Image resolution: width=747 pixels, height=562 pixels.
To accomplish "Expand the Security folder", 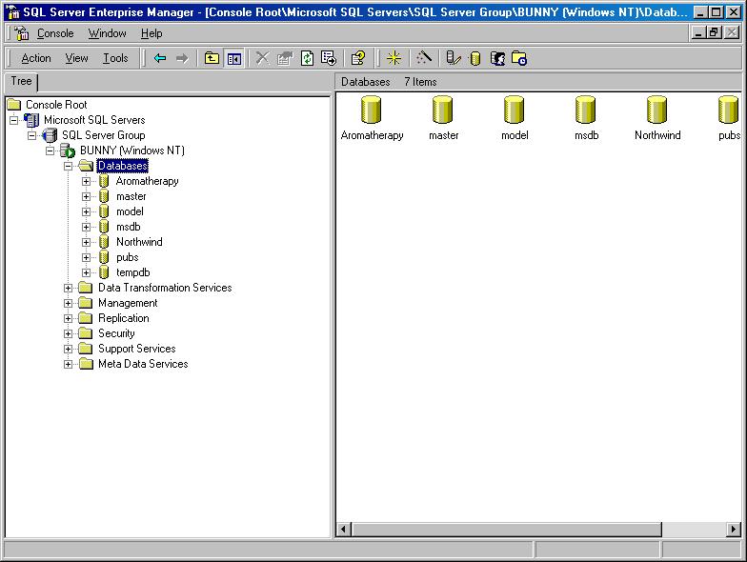I will point(69,333).
